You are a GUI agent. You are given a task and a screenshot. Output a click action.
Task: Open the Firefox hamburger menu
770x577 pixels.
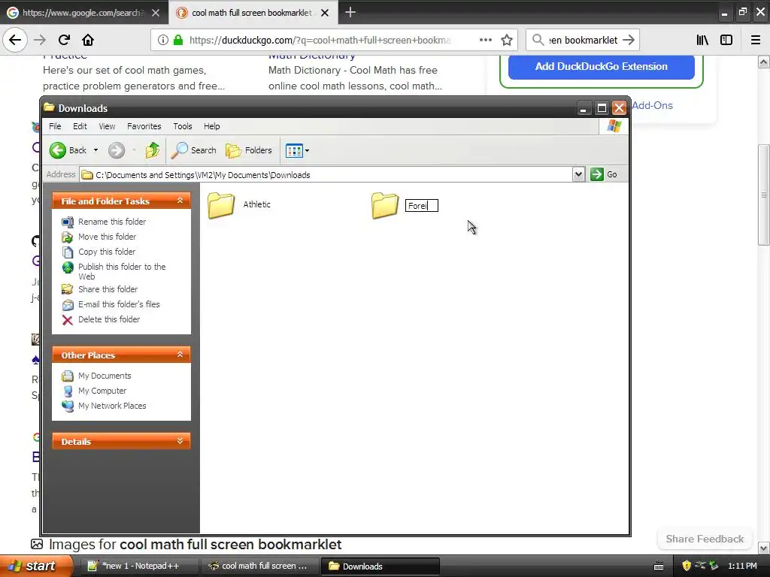[756, 40]
